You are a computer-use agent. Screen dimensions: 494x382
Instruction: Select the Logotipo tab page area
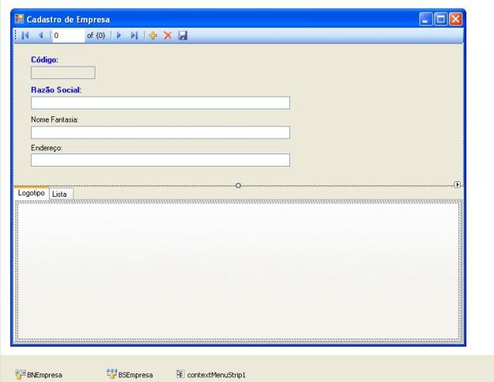(x=239, y=271)
